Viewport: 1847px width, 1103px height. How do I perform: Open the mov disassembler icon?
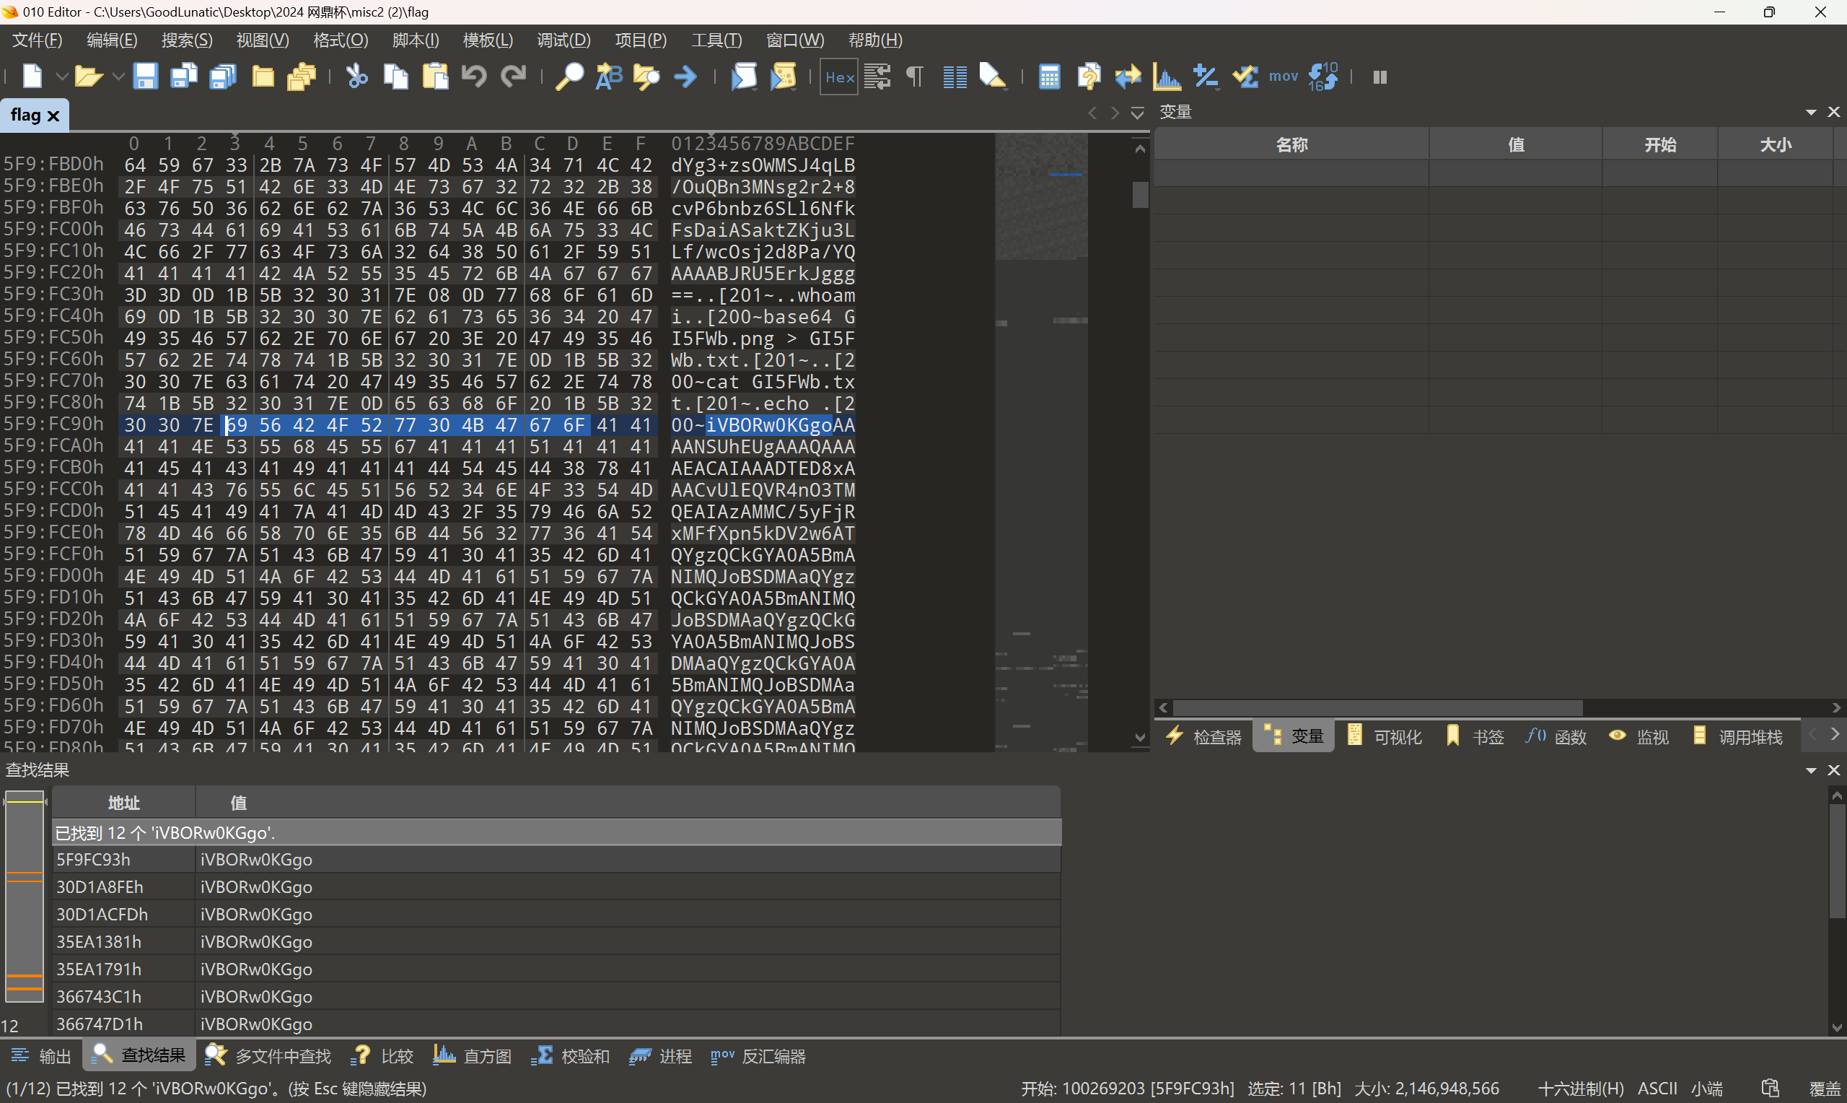(x=1284, y=77)
